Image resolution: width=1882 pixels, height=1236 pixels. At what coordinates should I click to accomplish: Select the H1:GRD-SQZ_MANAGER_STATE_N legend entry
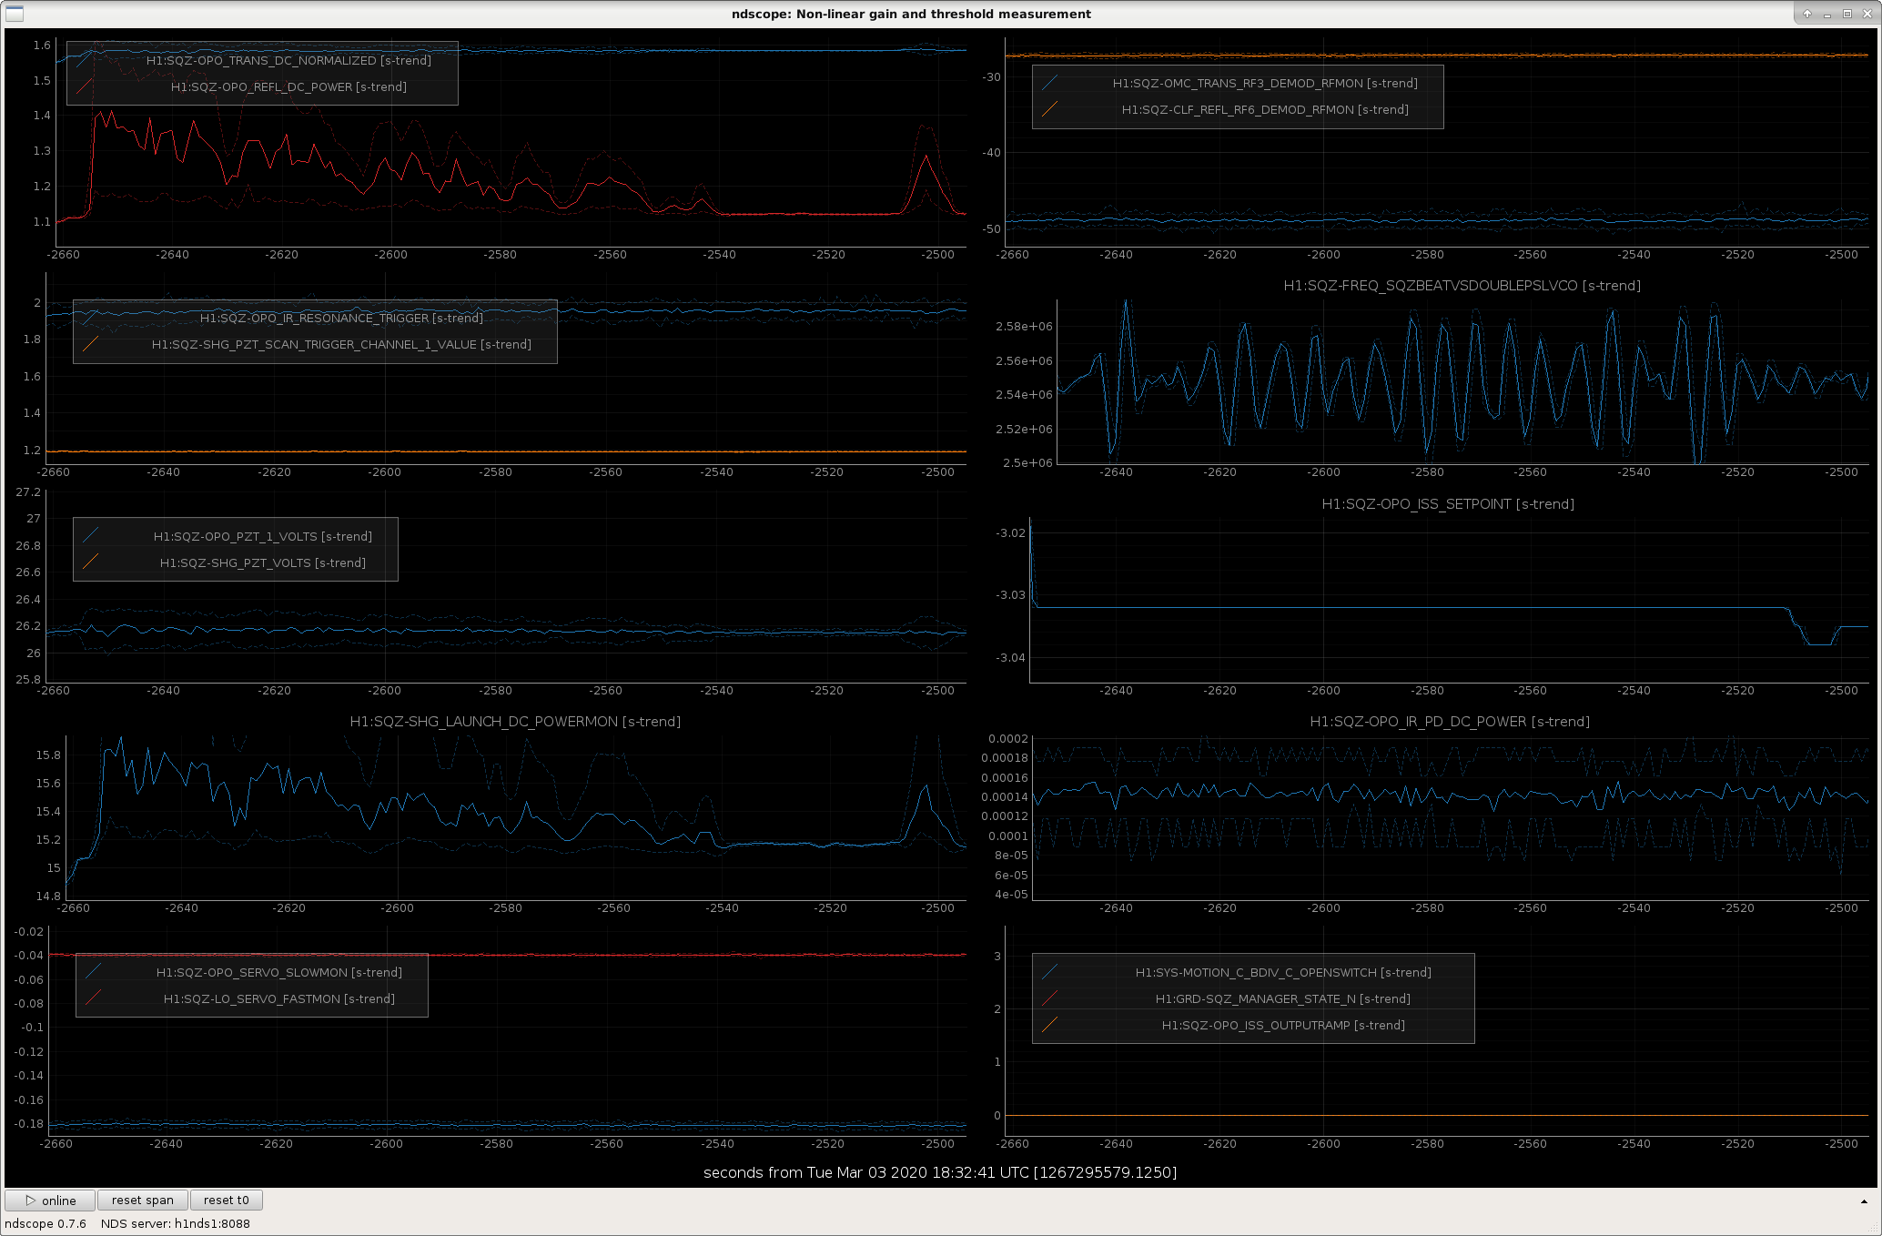pos(1283,998)
